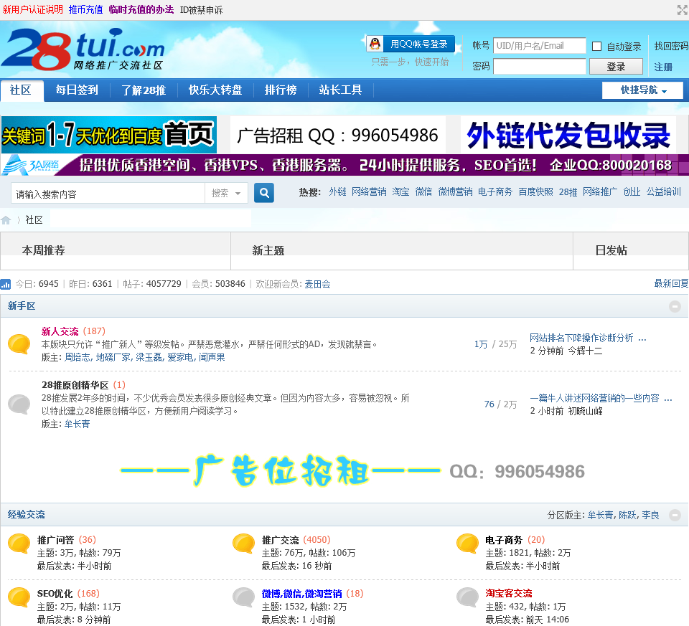Viewport: 689px width, 626px height.
Task: Open the 站长工具 menu item
Action: [x=340, y=90]
